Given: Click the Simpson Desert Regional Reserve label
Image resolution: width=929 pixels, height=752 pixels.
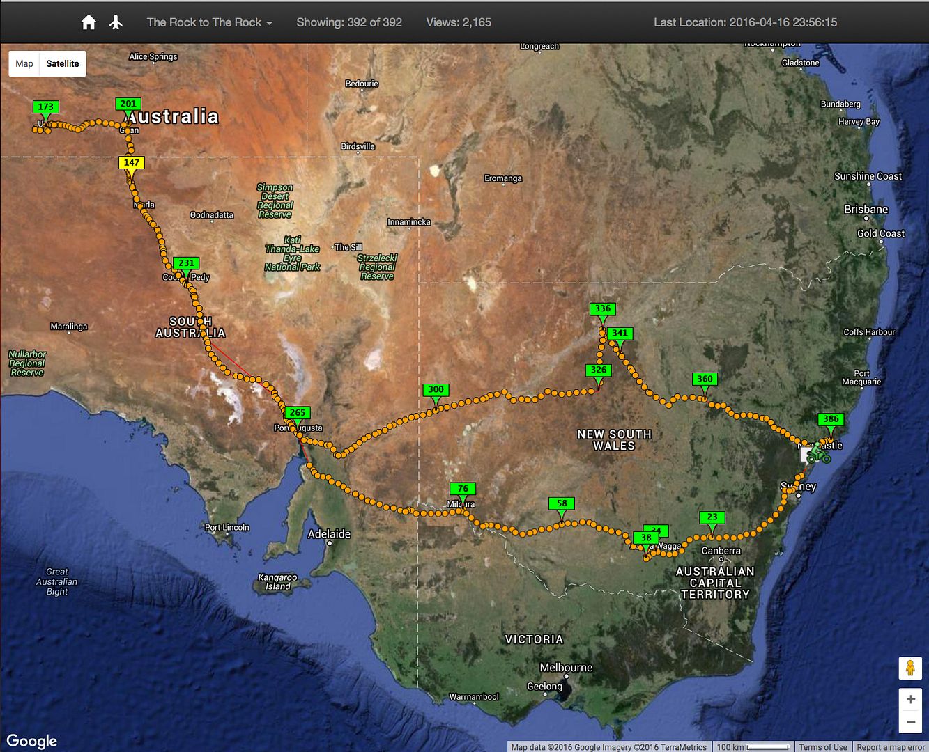Looking at the screenshot, I should [275, 201].
